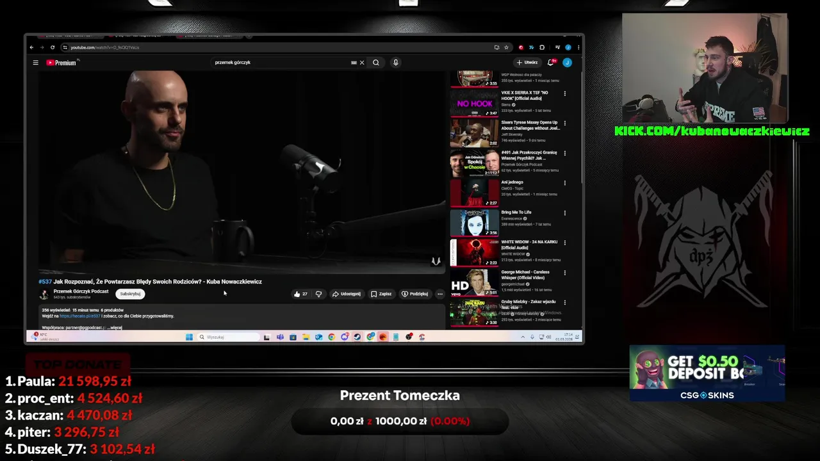
Task: Open Steam from the taskbar
Action: tap(357, 337)
